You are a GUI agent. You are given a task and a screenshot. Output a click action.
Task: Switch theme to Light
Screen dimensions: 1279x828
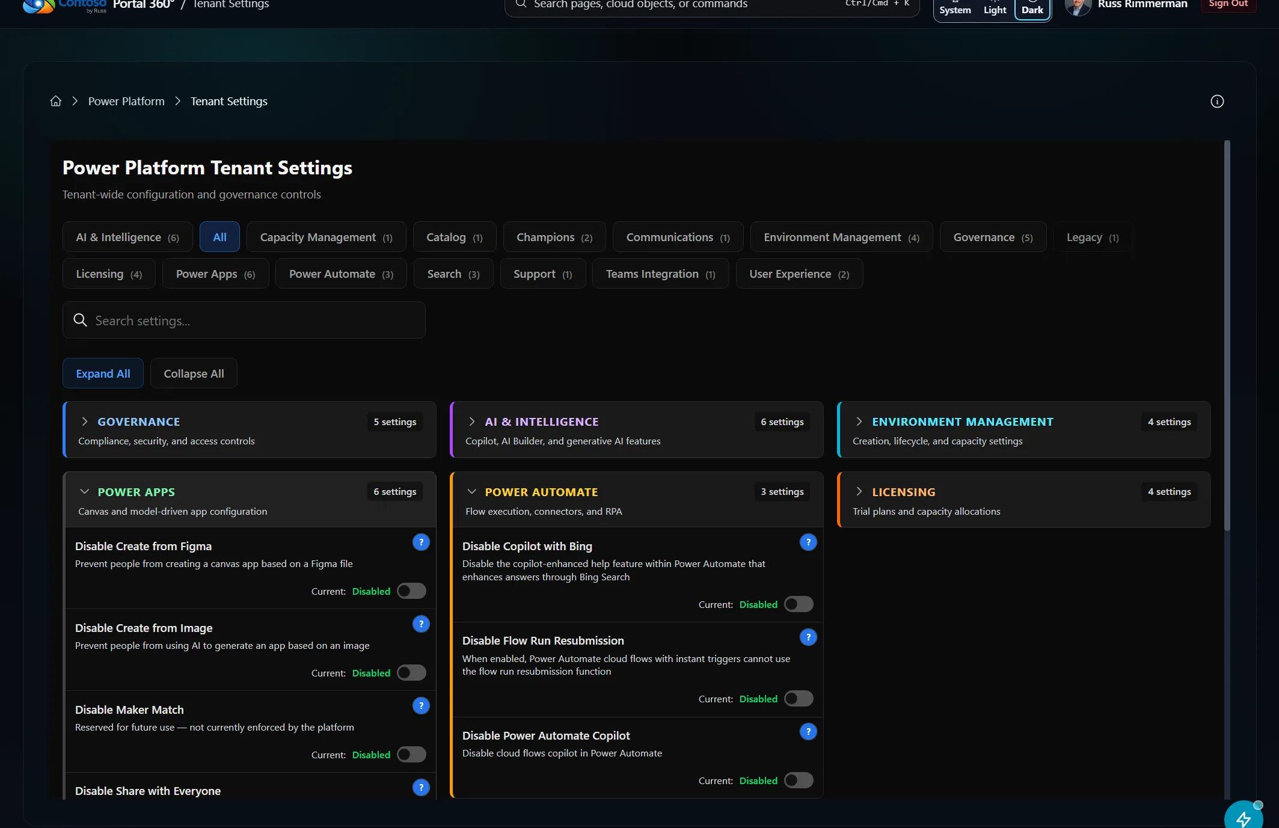[995, 8]
